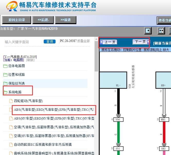Open the 总体电路图 folder icon
This screenshot has height=155, width=171.
click(x=5, y=66)
